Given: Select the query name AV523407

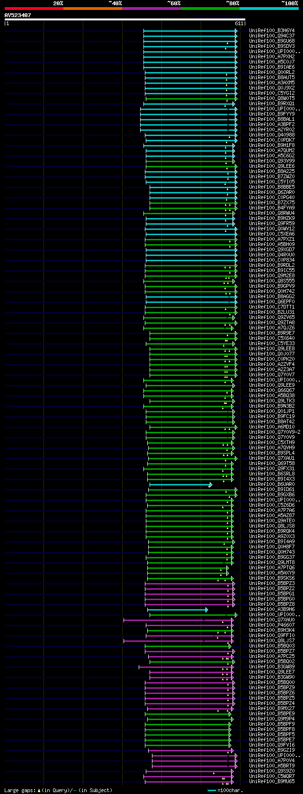Looking at the screenshot, I should (18, 15).
